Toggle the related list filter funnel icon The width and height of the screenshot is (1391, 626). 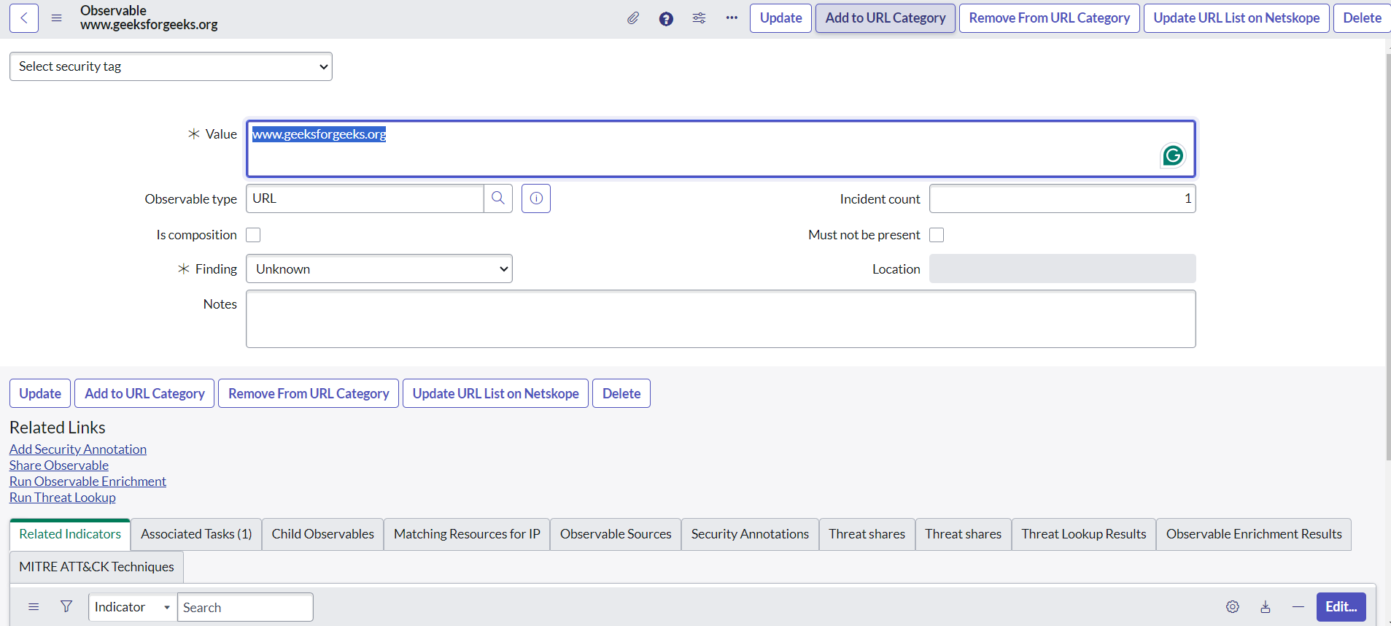coord(66,607)
